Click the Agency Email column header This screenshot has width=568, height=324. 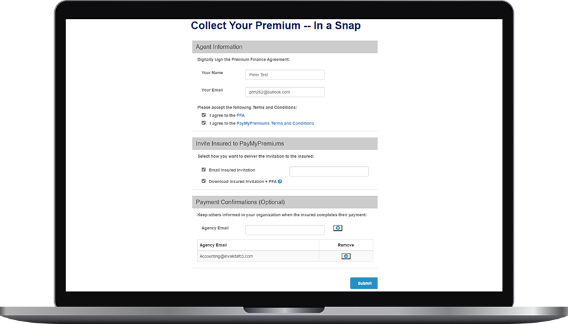[x=213, y=245]
